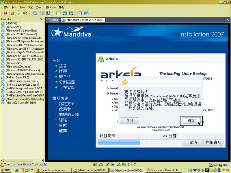The height and width of the screenshot is (173, 231).
Task: Close the current VM tab
Action: 228,20
